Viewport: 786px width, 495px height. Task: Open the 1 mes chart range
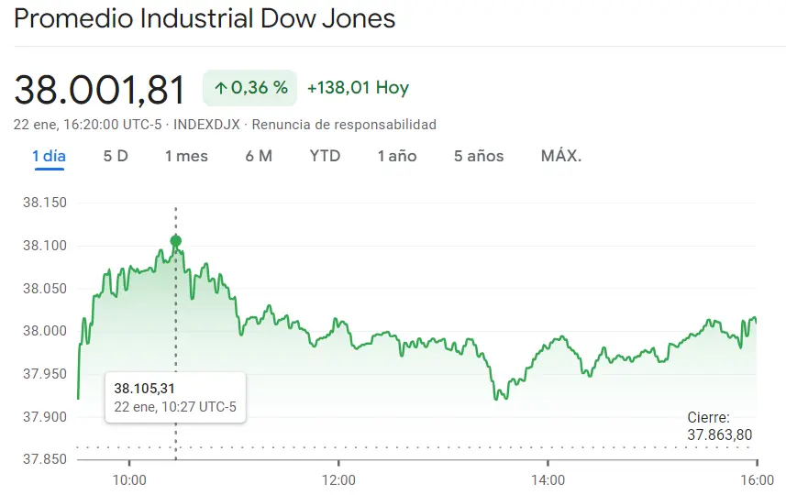[186, 157]
